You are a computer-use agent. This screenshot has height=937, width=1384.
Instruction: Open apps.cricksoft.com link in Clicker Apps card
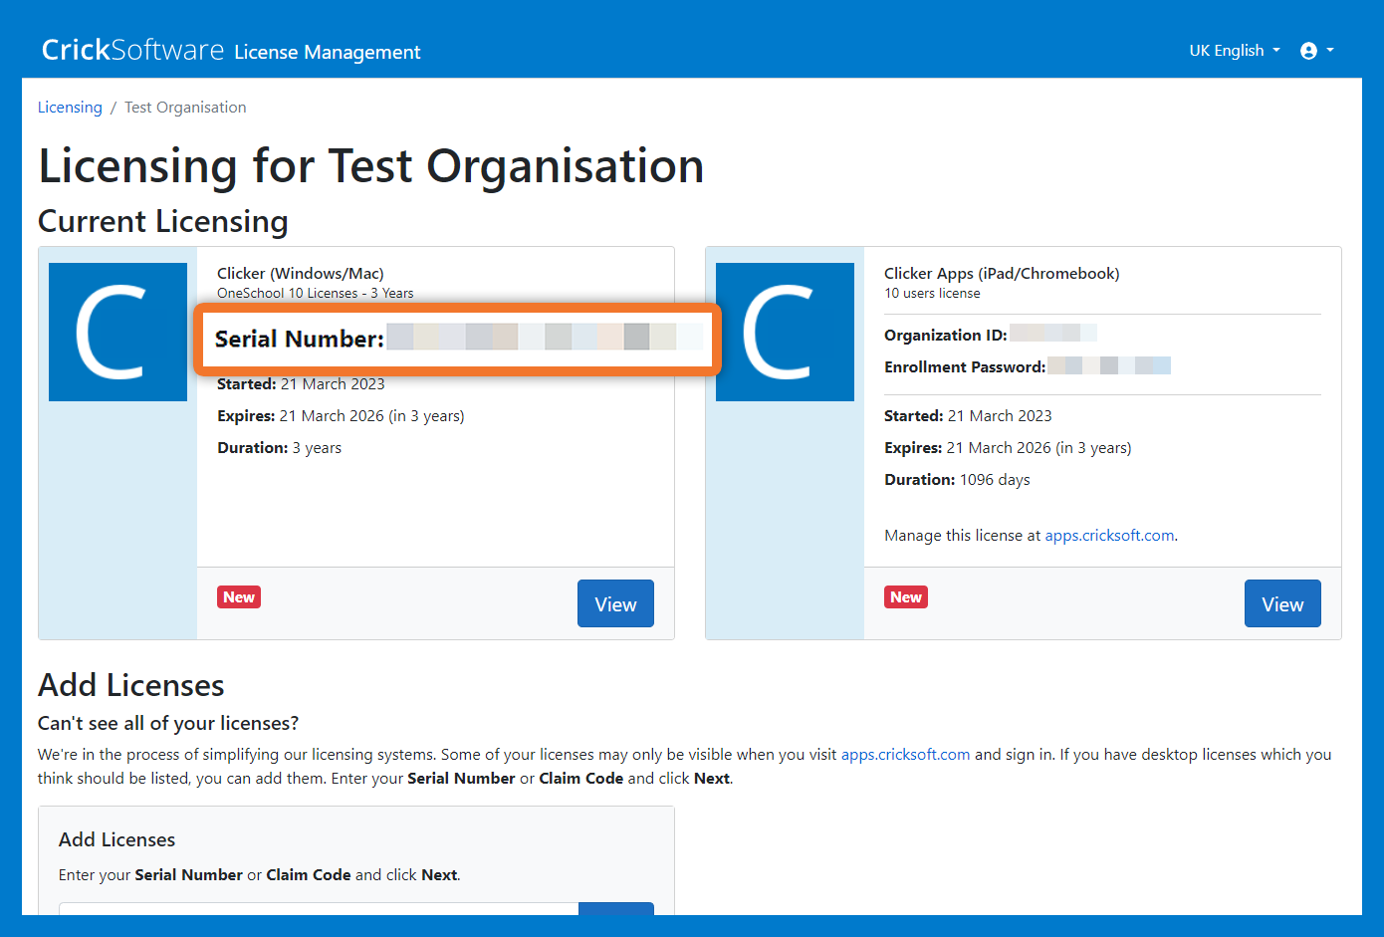click(1109, 536)
